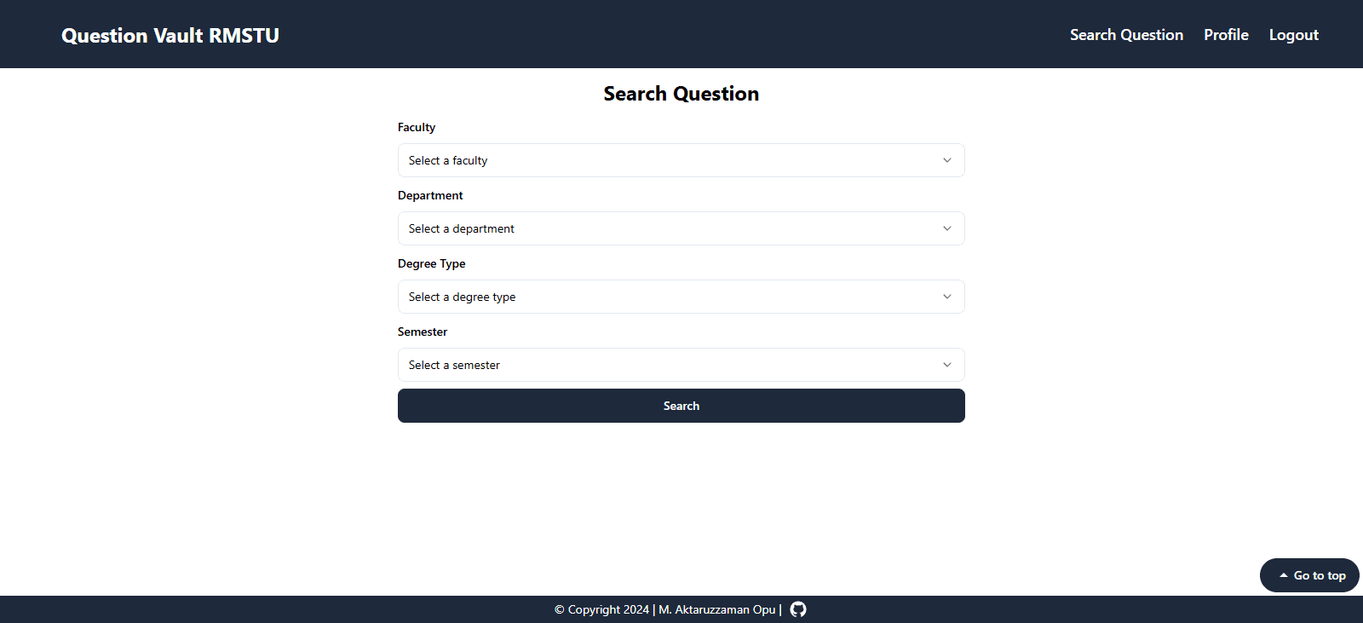1363x623 pixels.
Task: Go to Search Question in the navbar
Action: [x=1126, y=35]
